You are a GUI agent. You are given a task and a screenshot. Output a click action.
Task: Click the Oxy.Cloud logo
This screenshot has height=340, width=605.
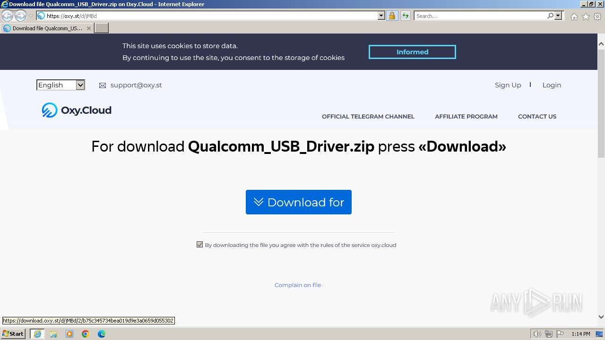(x=77, y=110)
